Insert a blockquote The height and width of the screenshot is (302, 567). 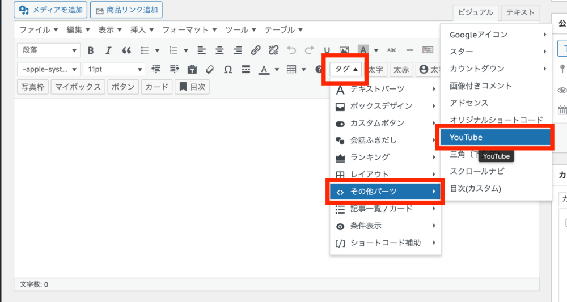point(126,50)
